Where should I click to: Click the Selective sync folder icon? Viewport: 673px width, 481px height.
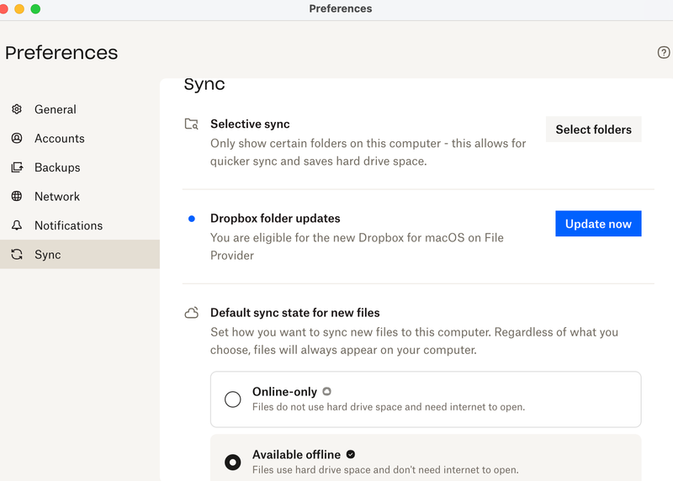(192, 124)
